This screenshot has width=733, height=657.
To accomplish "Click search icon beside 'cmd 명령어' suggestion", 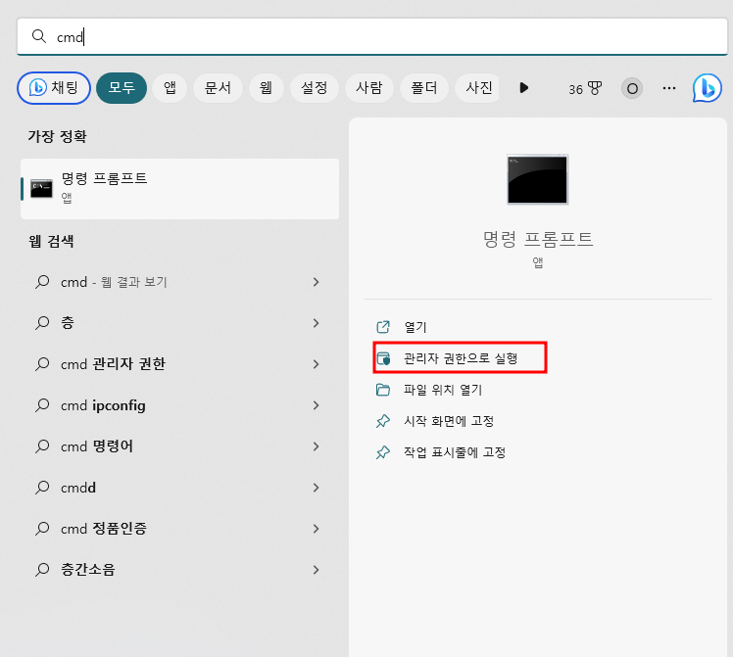I will pos(42,446).
